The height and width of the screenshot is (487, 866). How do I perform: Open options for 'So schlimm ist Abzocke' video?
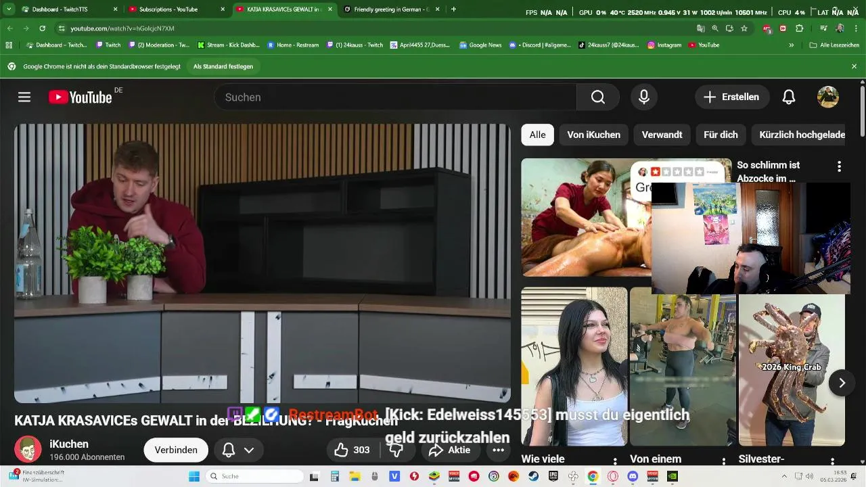pos(839,166)
